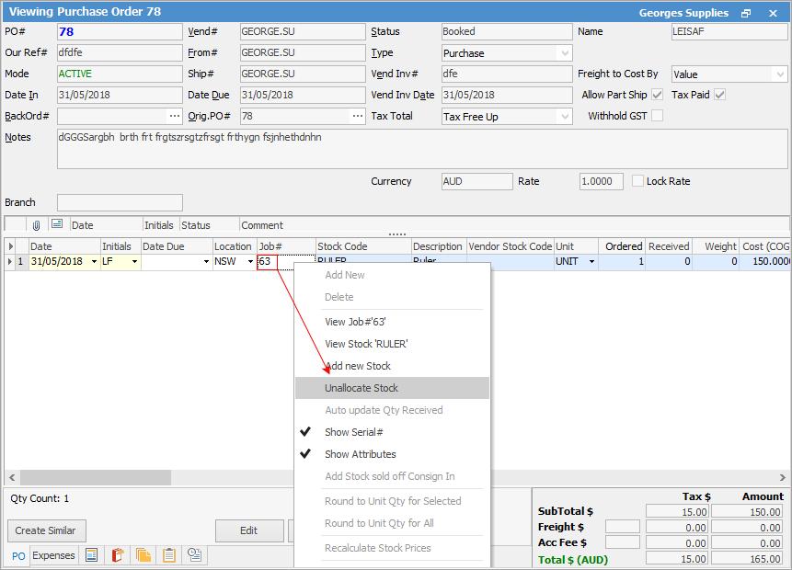This screenshot has height=570, width=792.
Task: Switch to the Expenses tab
Action: pos(53,555)
